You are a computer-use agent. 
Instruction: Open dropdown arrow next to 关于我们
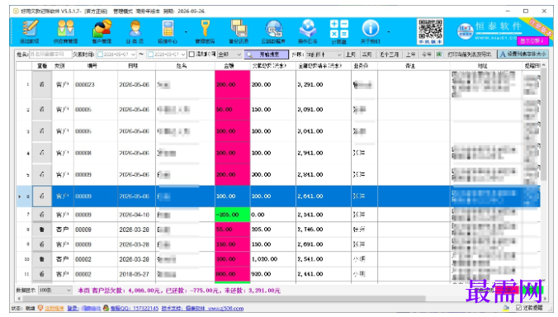click(x=389, y=32)
